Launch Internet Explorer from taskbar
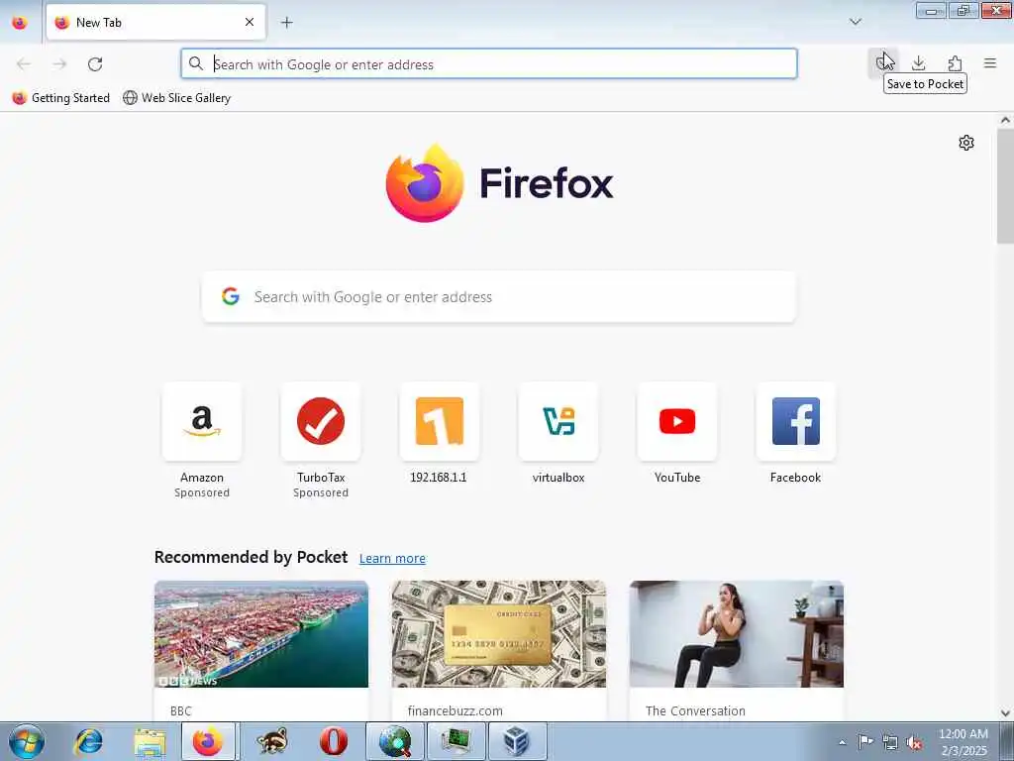 (x=88, y=741)
